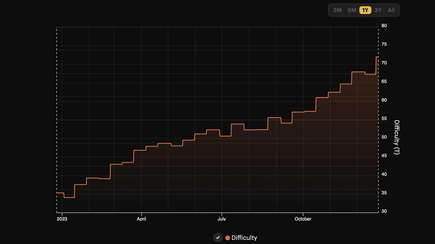Switch to the 3Y time range

[378, 10]
